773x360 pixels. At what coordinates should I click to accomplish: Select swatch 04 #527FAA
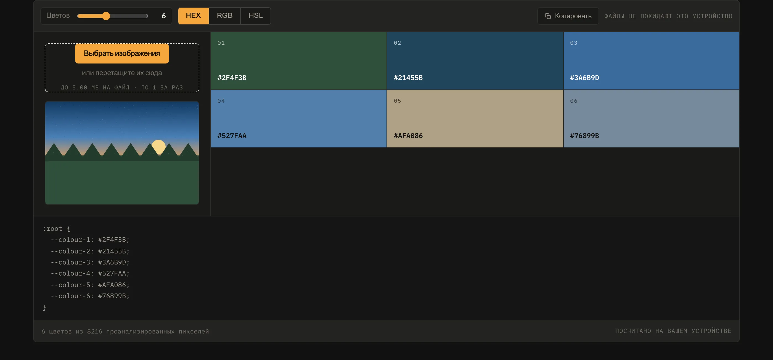click(299, 119)
